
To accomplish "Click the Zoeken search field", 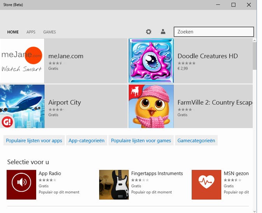I will [214, 32].
